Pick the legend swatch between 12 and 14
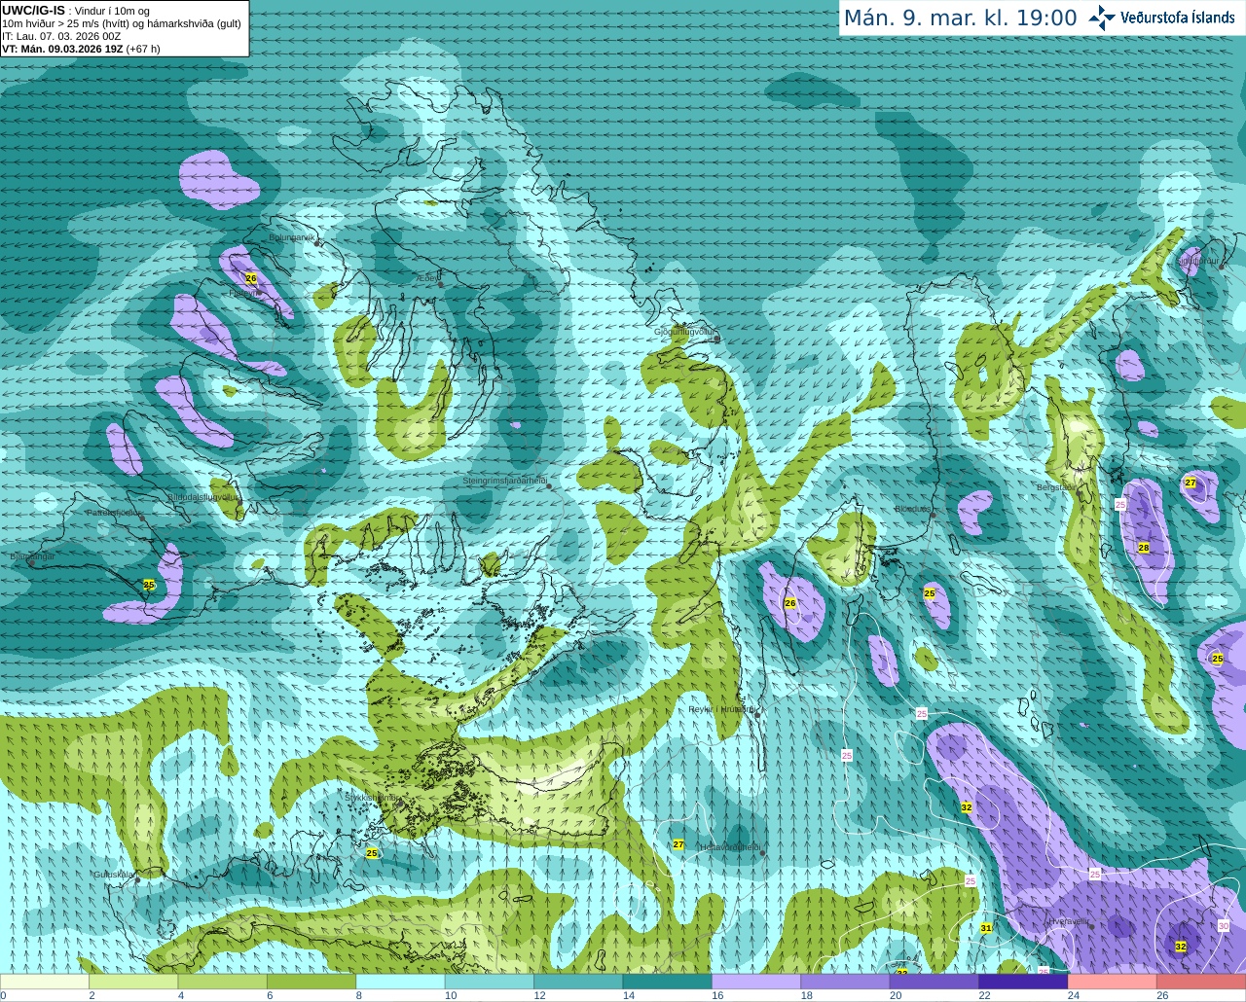This screenshot has height=1002, width=1246. [x=578, y=982]
